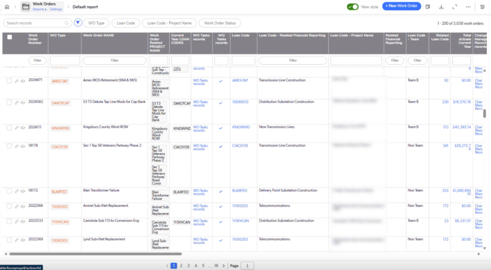Check the select-all checkbox in table header

coord(9,37)
